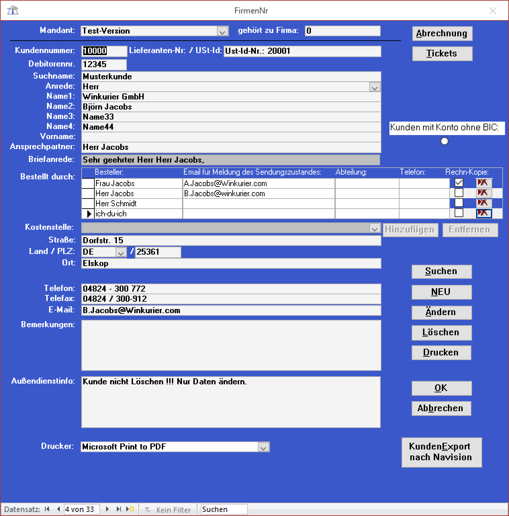509x516 pixels.
Task: Delete the Frau Jacobs orderer row
Action: pos(483,183)
